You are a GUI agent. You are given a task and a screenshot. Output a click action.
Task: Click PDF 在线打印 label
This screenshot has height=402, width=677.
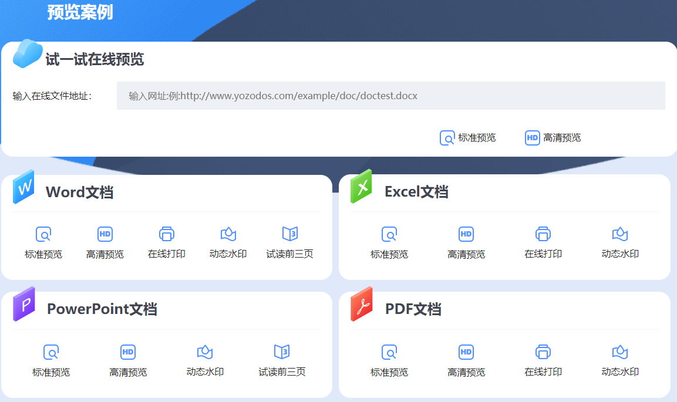pyautogui.click(x=543, y=372)
